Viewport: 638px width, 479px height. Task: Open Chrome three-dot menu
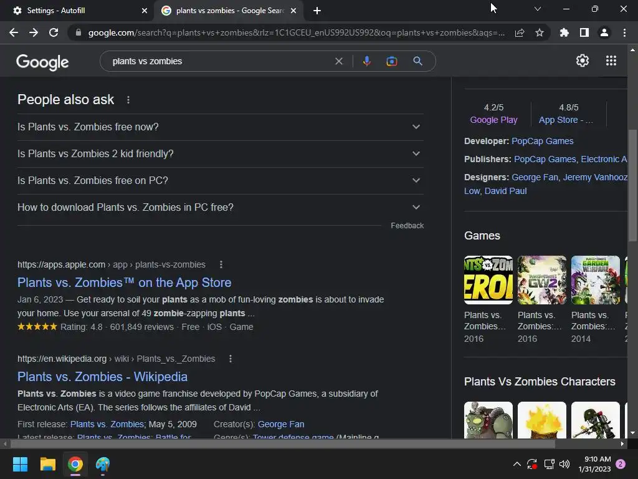(x=624, y=32)
